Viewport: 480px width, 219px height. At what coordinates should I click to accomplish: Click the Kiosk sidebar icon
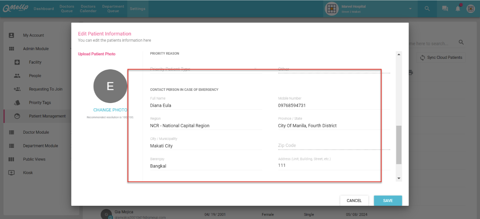click(12, 173)
